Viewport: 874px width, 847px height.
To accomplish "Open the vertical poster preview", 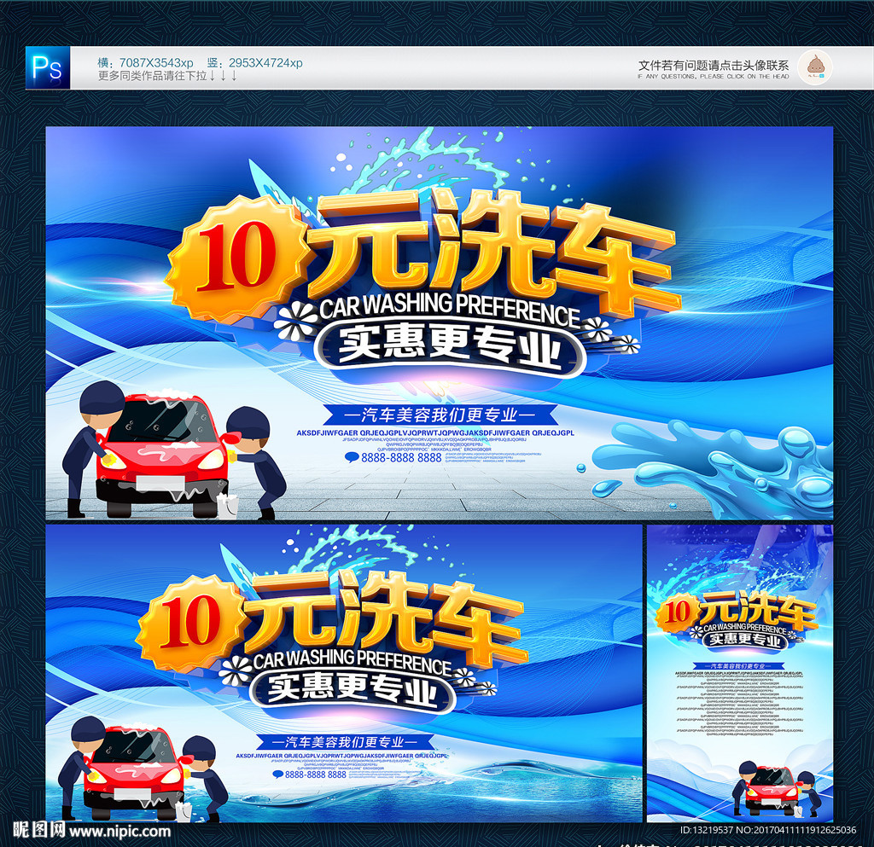I will tap(740, 673).
